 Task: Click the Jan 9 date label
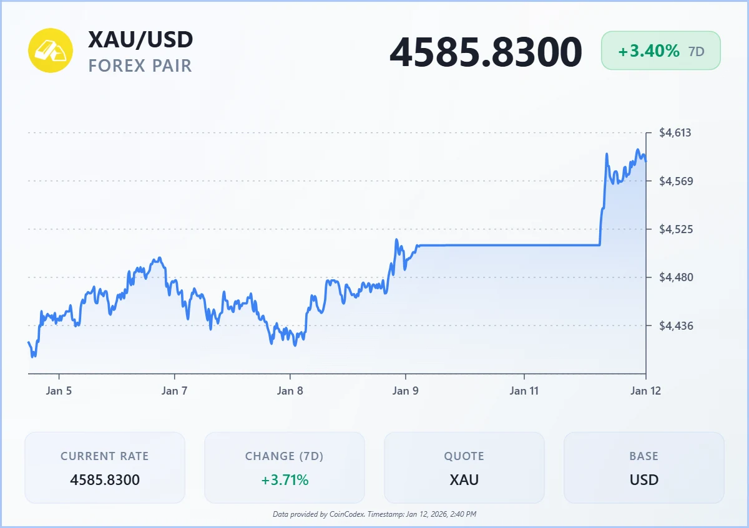[x=406, y=391]
